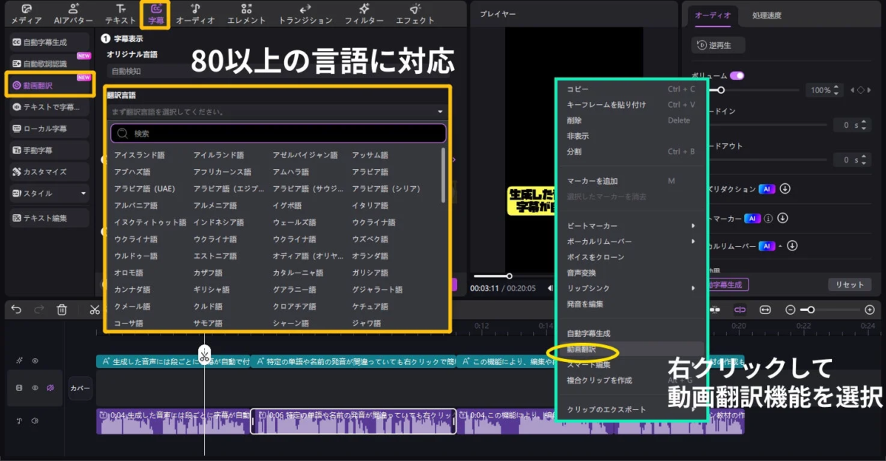Open the トランジション panel
This screenshot has width=886, height=461.
pyautogui.click(x=305, y=14)
